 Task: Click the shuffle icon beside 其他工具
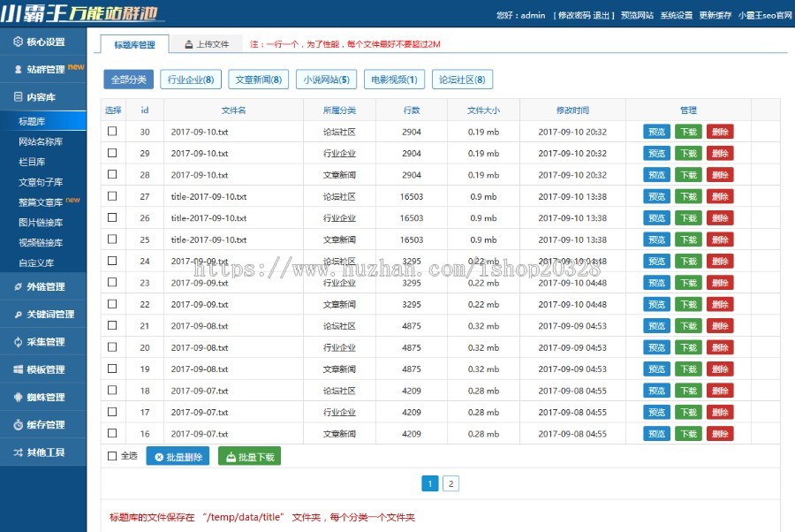(19, 452)
